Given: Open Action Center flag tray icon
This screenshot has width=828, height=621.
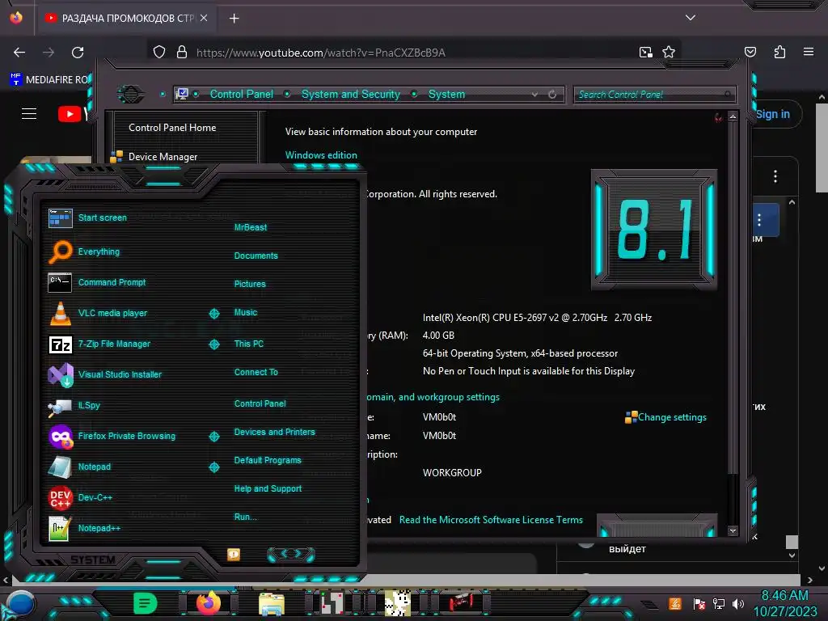Looking at the screenshot, I should pos(699,603).
